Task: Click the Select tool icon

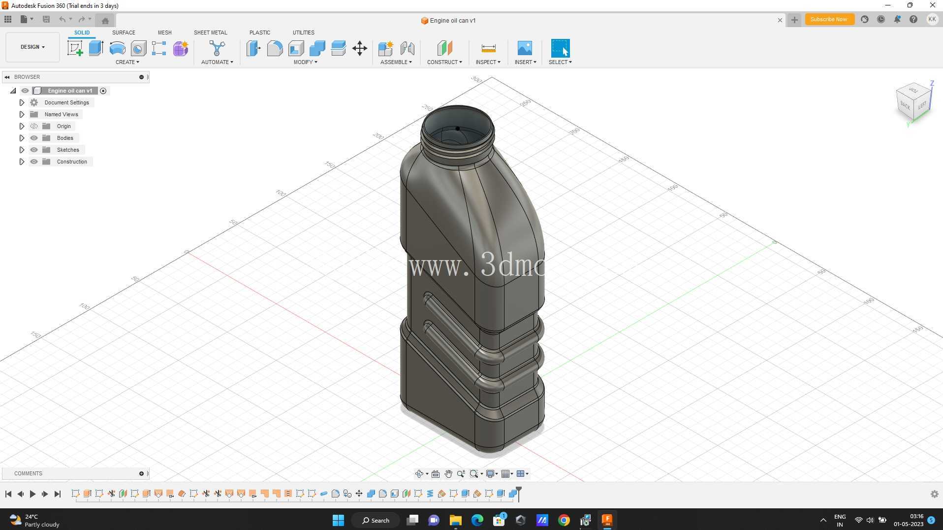Action: [x=560, y=48]
